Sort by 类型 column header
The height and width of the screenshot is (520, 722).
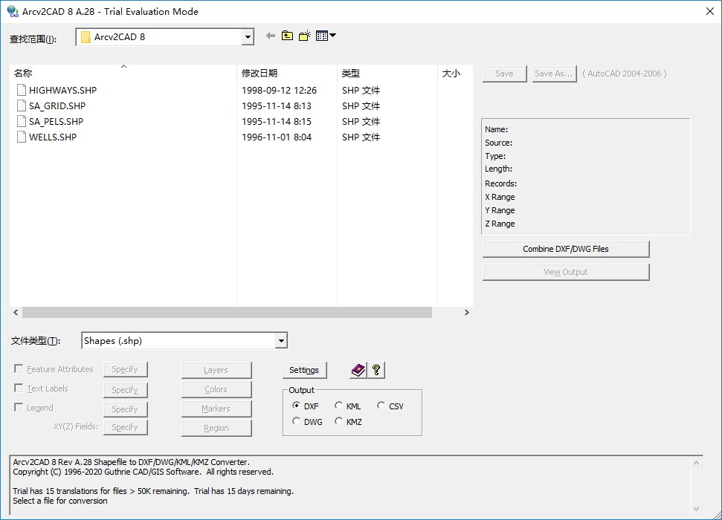(387, 73)
